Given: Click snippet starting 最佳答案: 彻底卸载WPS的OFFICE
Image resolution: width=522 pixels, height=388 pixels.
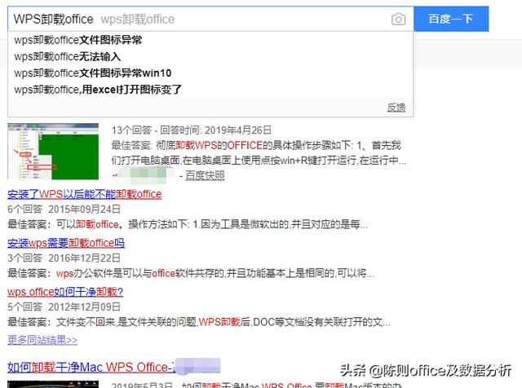Looking at the screenshot, I should click(x=259, y=153).
